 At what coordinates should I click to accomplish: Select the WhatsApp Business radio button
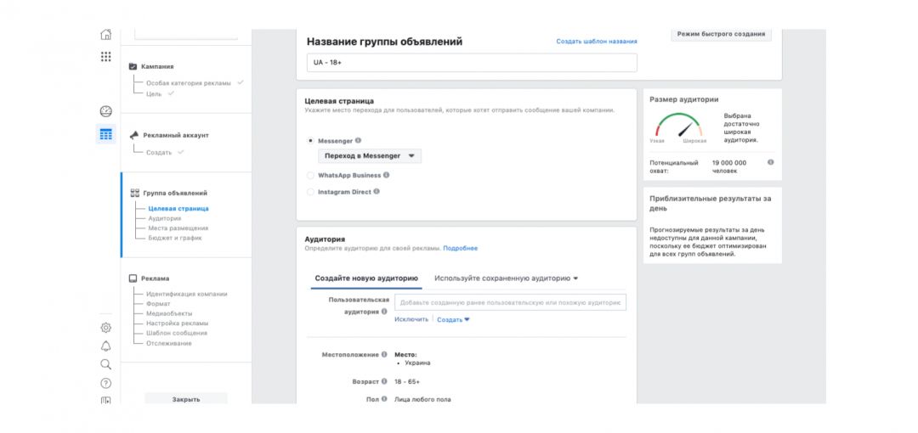(x=310, y=175)
